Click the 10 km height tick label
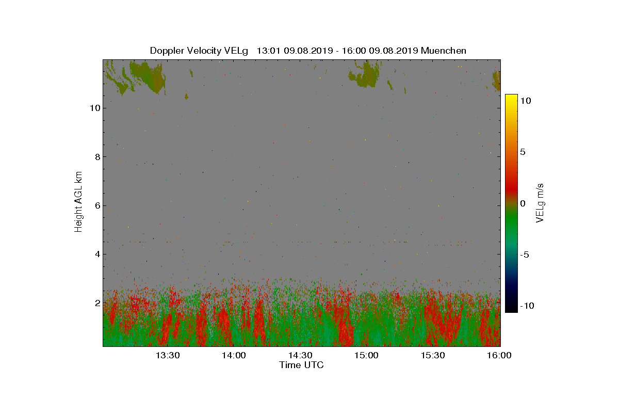Viewport: 619px width, 413px height. click(x=94, y=108)
